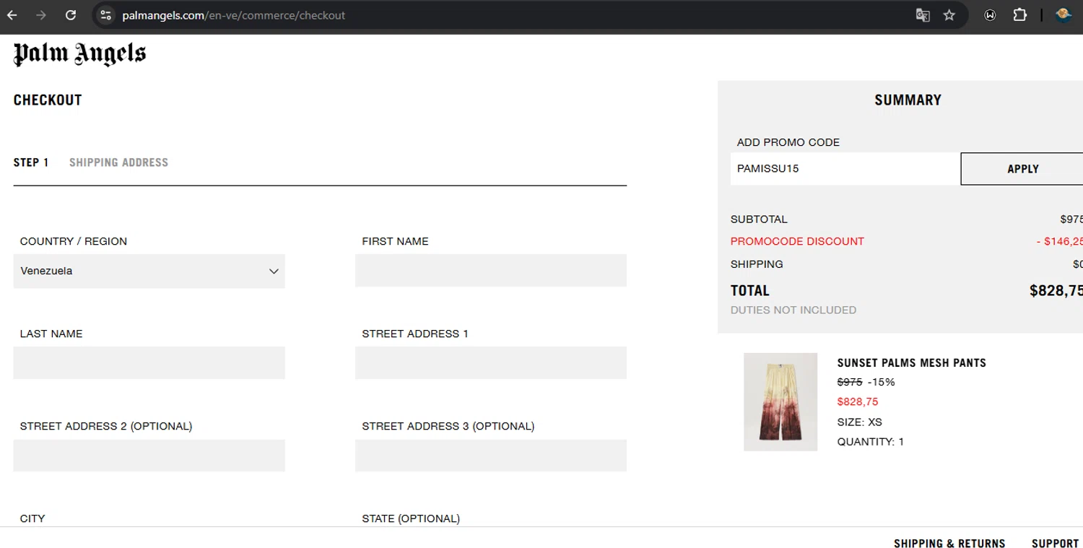This screenshot has width=1083, height=548.
Task: Click the Quantity: 1 text
Action: tap(871, 441)
